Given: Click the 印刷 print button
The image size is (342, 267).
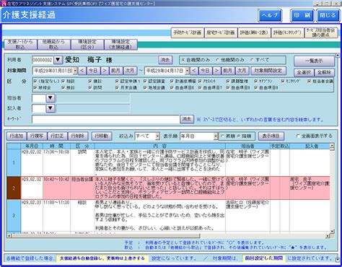Looking at the screenshot, I should click(x=302, y=15).
